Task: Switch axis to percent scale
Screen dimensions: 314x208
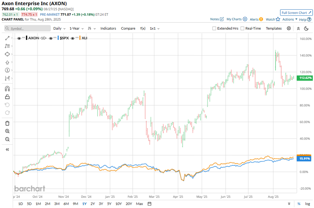Action: pyautogui.click(x=299, y=204)
